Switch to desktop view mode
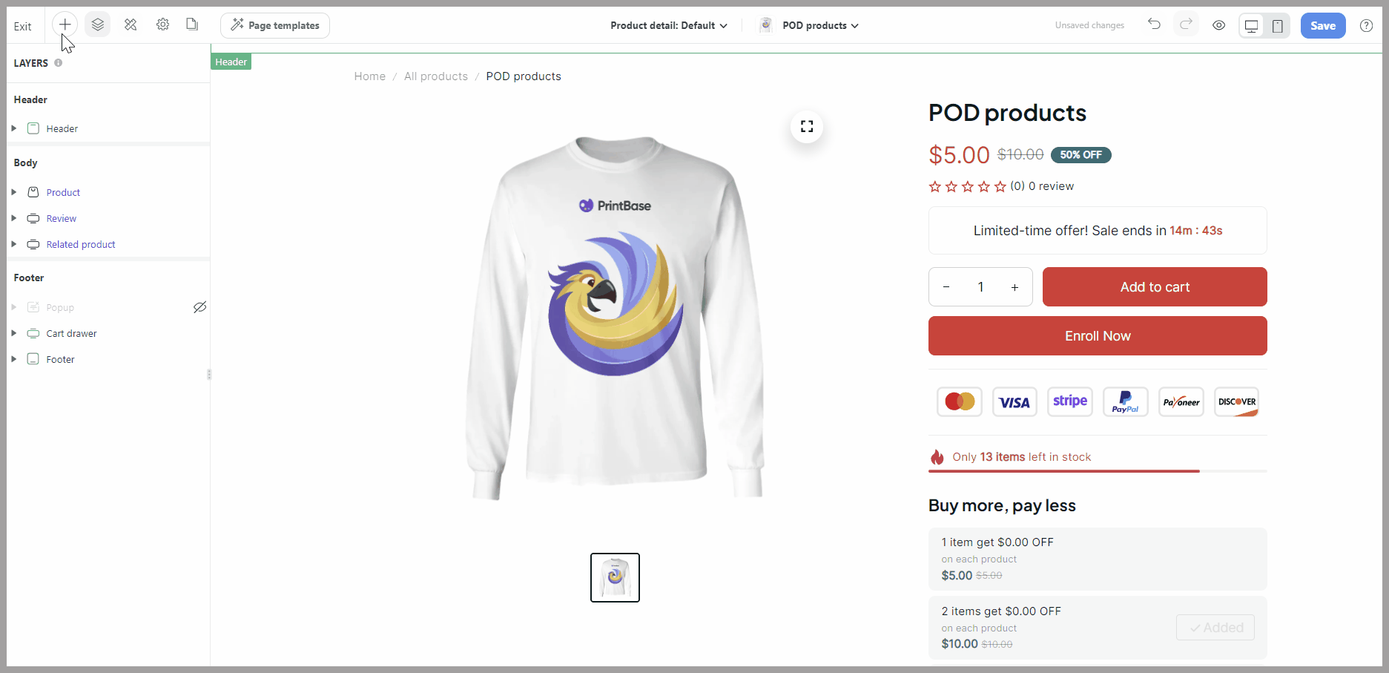The height and width of the screenshot is (673, 1389). (1252, 26)
